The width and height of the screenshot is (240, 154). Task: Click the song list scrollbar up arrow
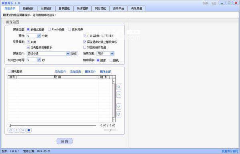(114, 81)
